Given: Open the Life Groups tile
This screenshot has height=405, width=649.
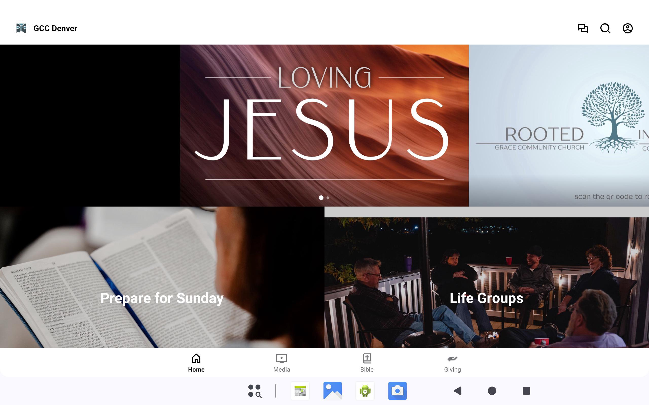Looking at the screenshot, I should (x=486, y=283).
